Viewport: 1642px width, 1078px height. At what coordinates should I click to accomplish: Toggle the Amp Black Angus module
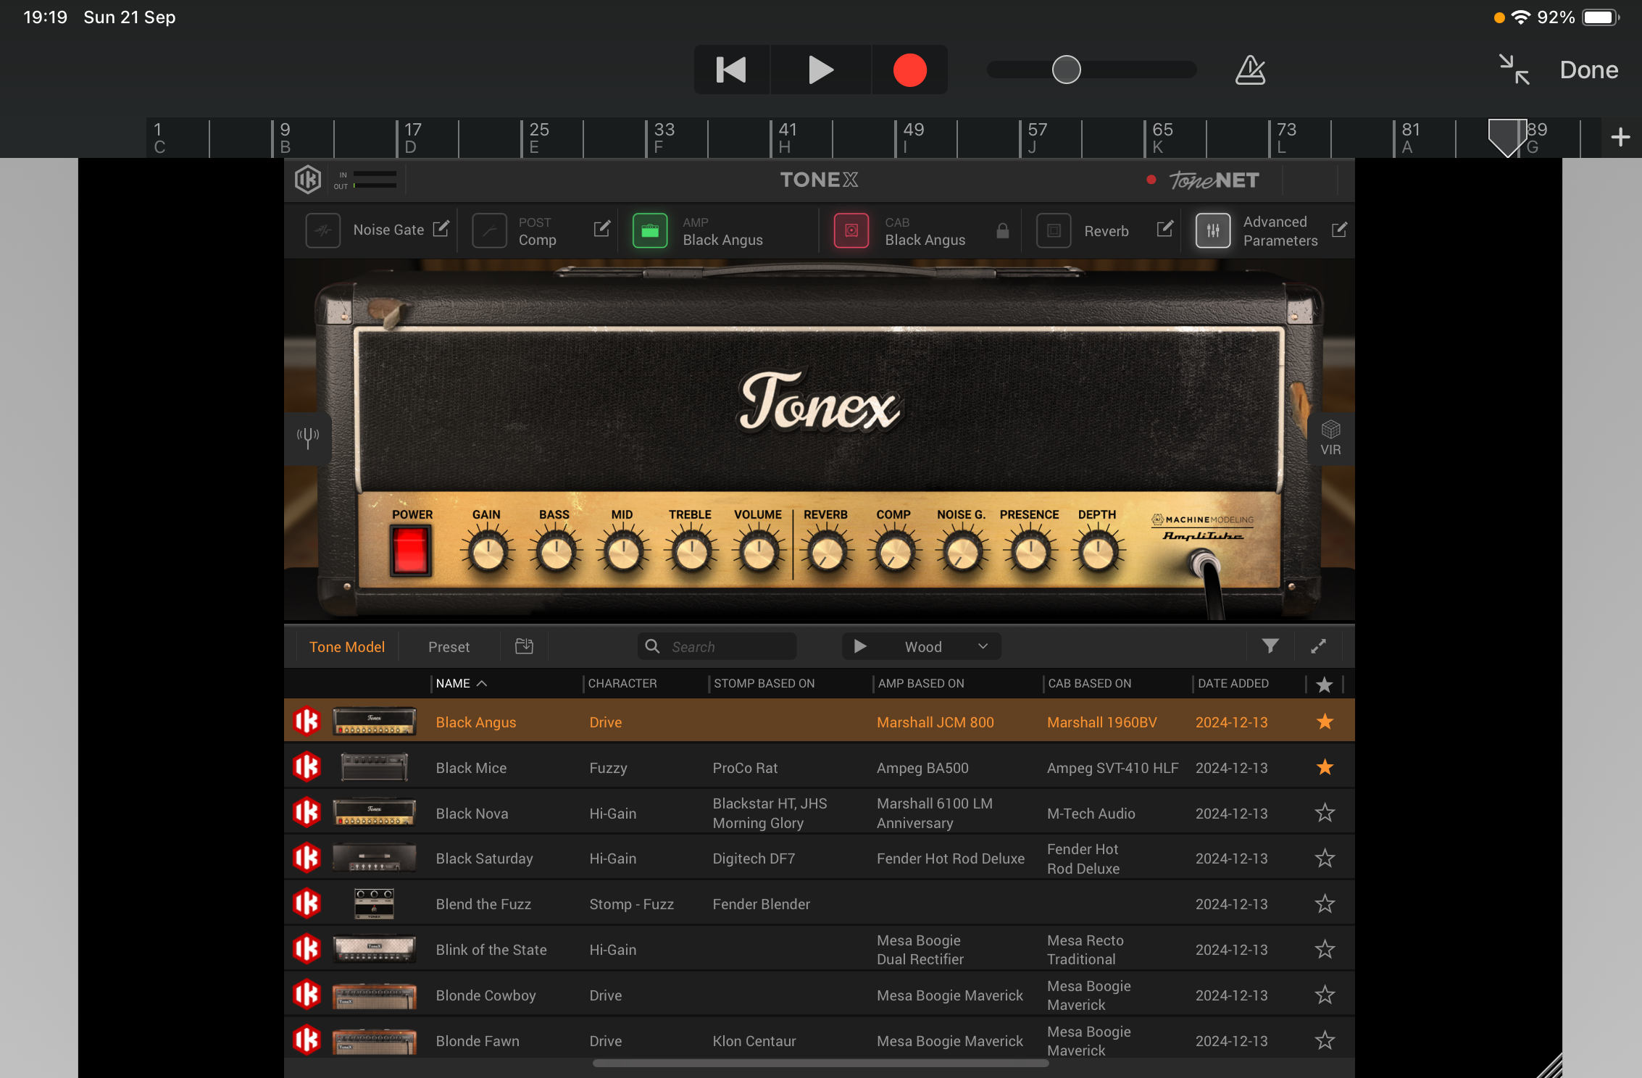[x=650, y=231]
